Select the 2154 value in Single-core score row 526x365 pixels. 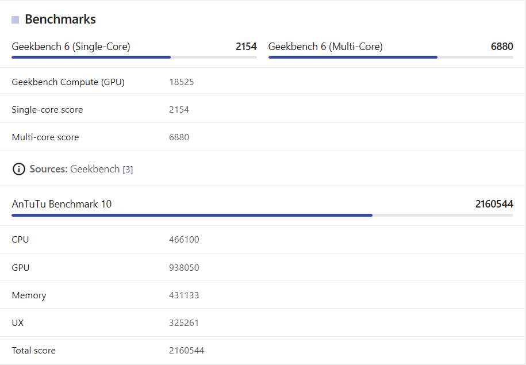tap(179, 110)
